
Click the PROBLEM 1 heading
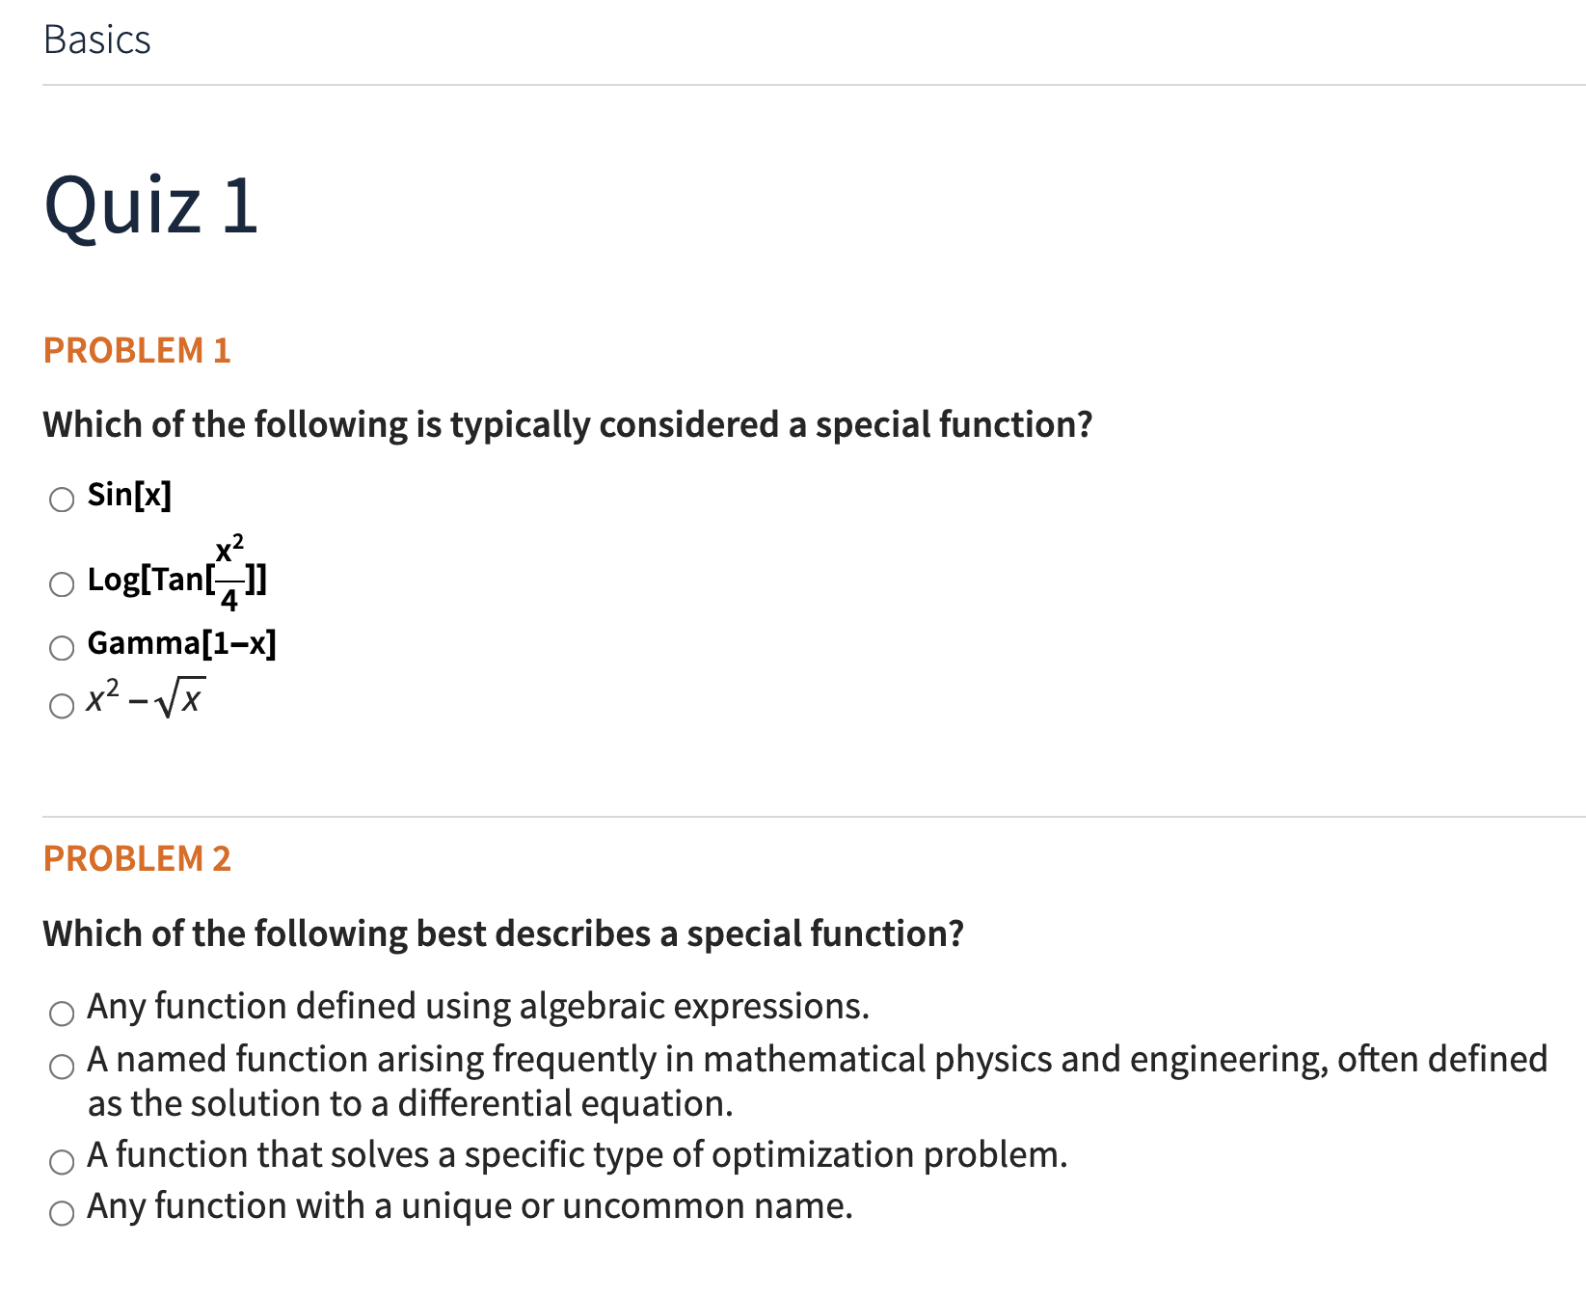(x=137, y=350)
